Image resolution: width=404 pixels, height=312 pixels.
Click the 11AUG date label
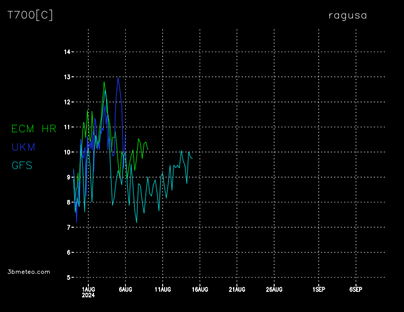coord(163,290)
